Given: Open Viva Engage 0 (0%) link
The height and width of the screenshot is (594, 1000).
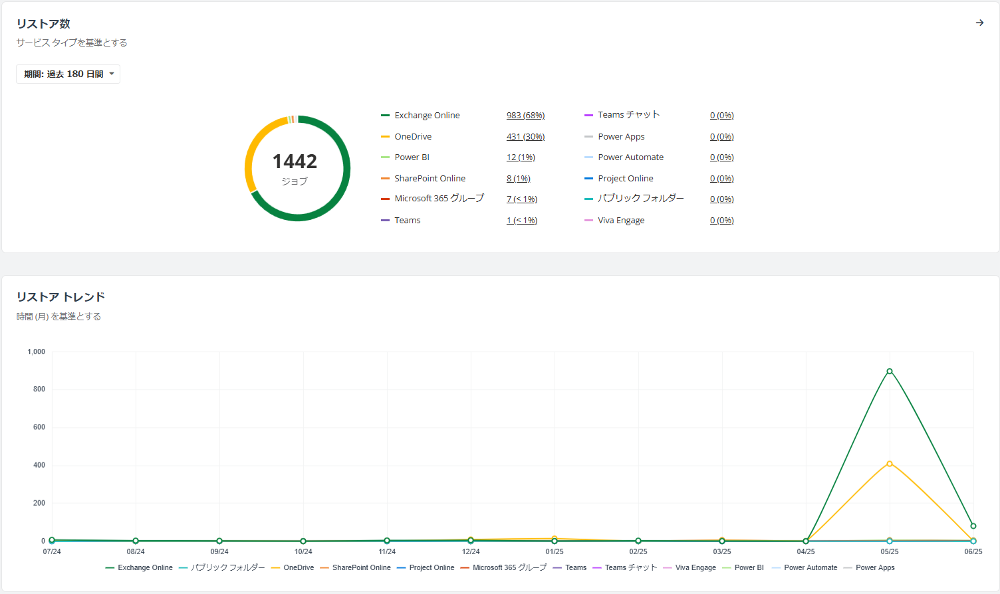Looking at the screenshot, I should pyautogui.click(x=721, y=220).
